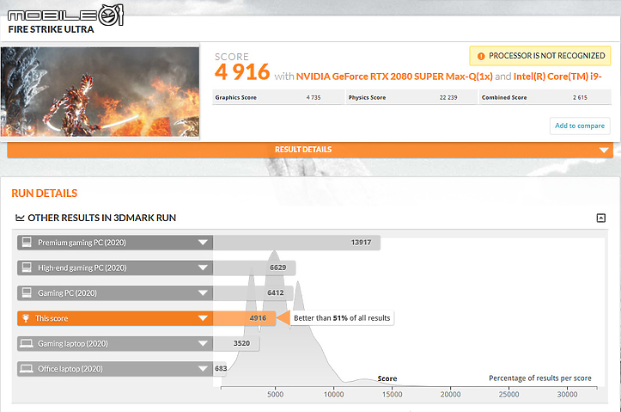
Task: Click the Mobile01 logo
Action: 65,15
